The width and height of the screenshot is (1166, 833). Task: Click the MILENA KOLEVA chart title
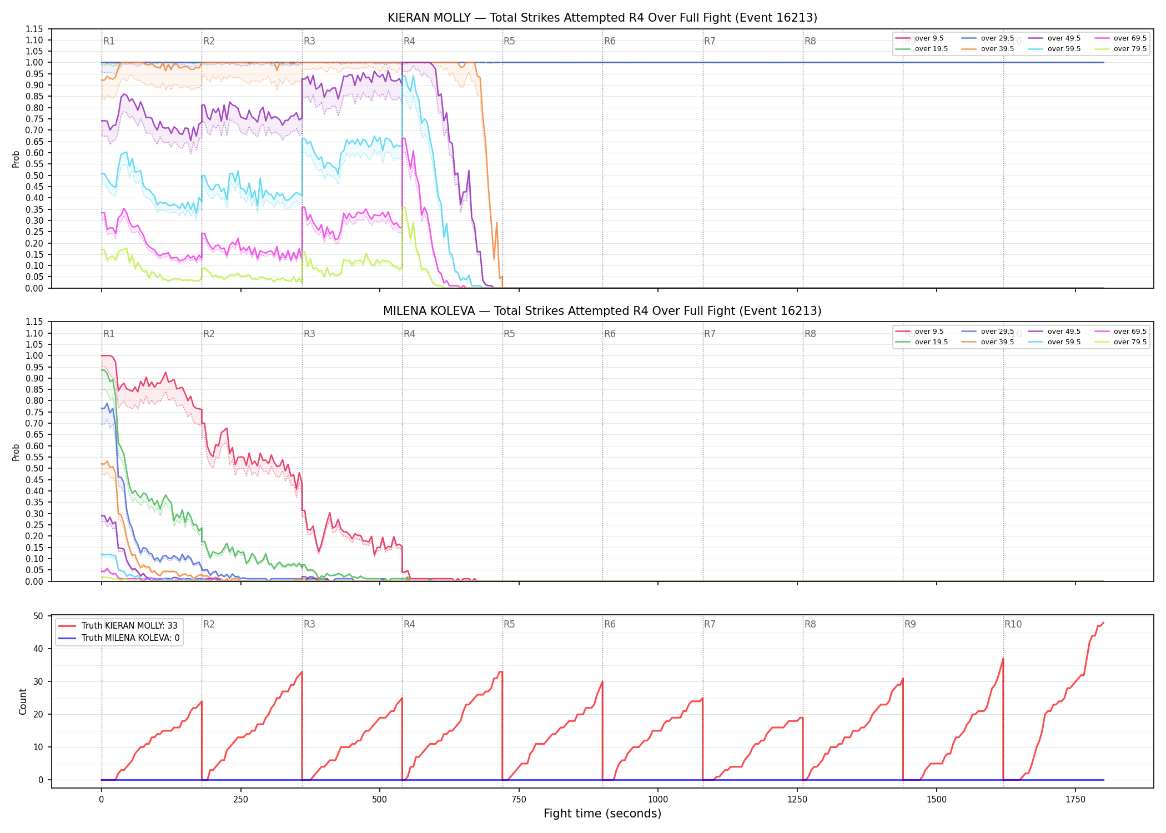point(602,311)
